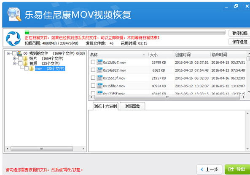This screenshot has width=250, height=175.
Task: Sort the file list by 大小 column
Action: tap(161, 55)
